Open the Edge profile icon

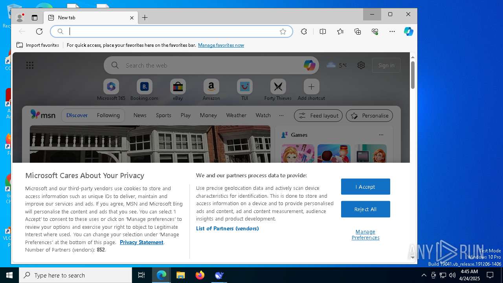[20, 18]
